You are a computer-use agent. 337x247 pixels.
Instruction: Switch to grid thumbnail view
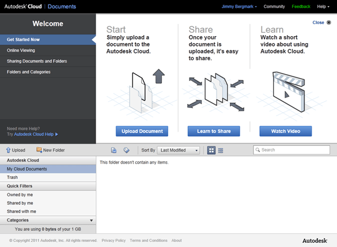click(x=211, y=150)
